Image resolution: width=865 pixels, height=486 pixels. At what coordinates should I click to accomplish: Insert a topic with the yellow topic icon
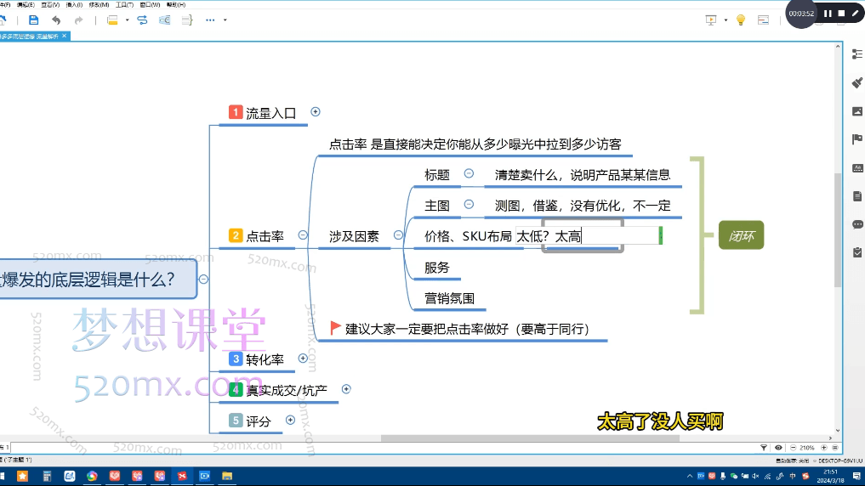click(112, 20)
